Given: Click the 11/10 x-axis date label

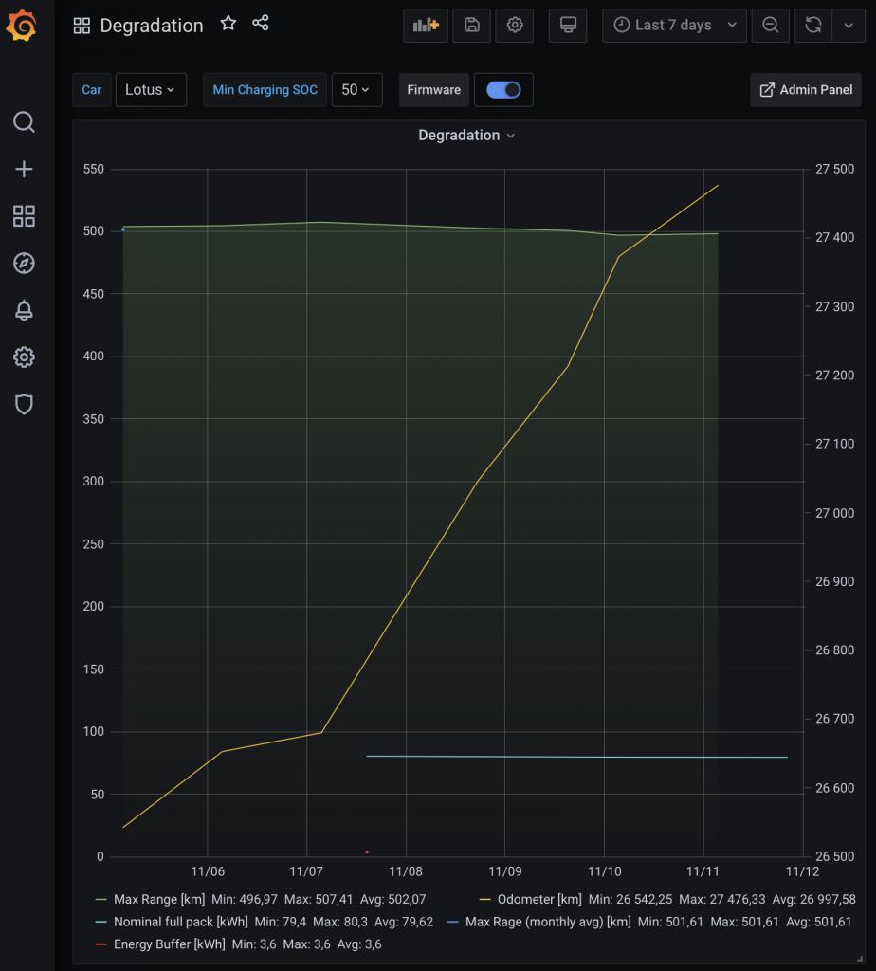Looking at the screenshot, I should (604, 871).
